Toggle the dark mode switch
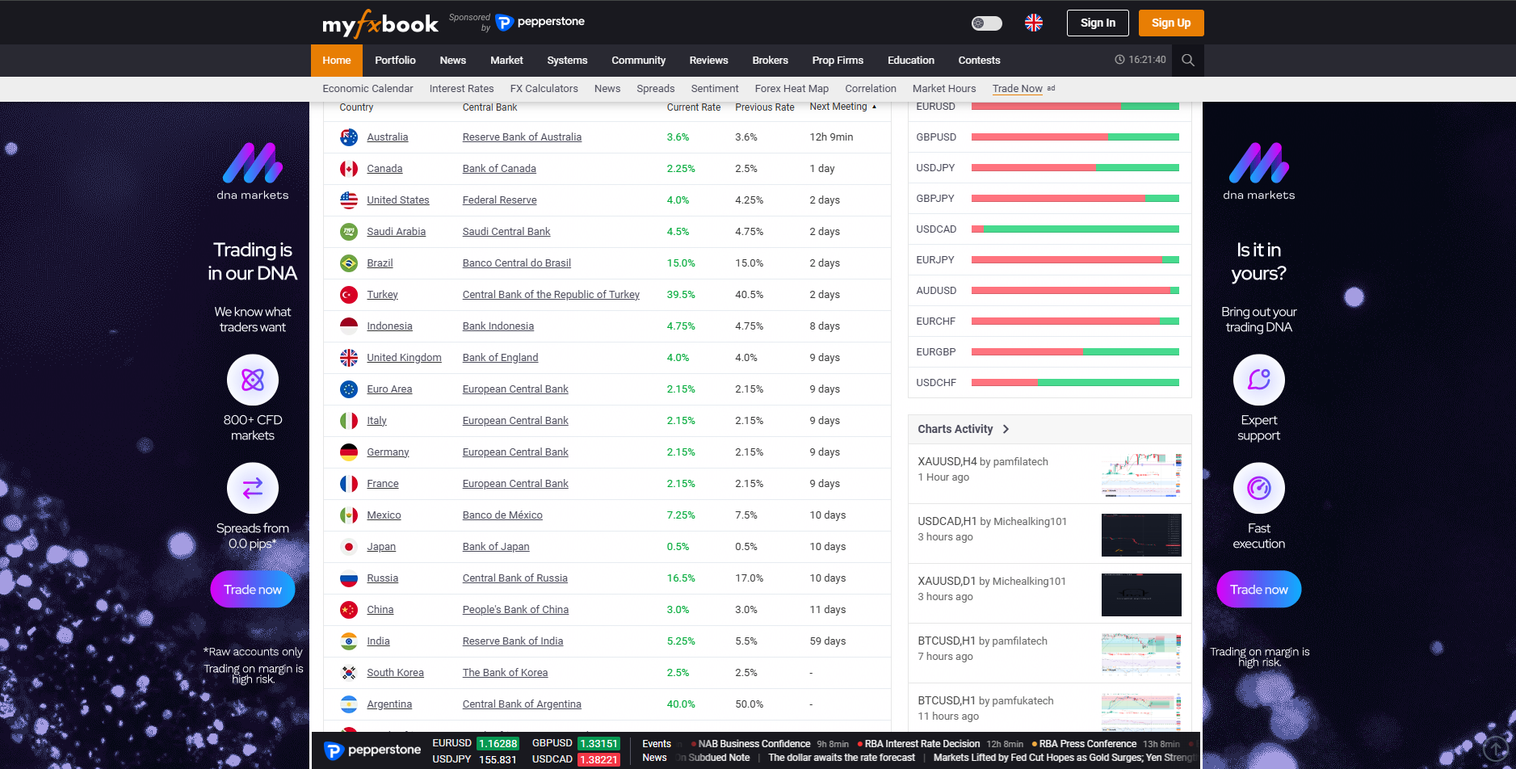1516x769 pixels. 986,23
